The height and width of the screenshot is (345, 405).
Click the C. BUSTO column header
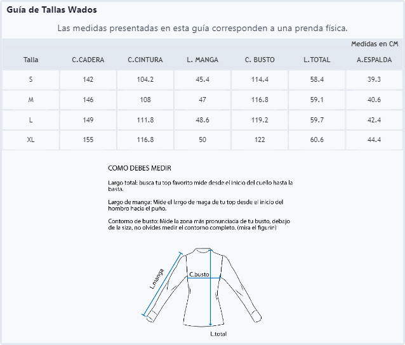(260, 60)
